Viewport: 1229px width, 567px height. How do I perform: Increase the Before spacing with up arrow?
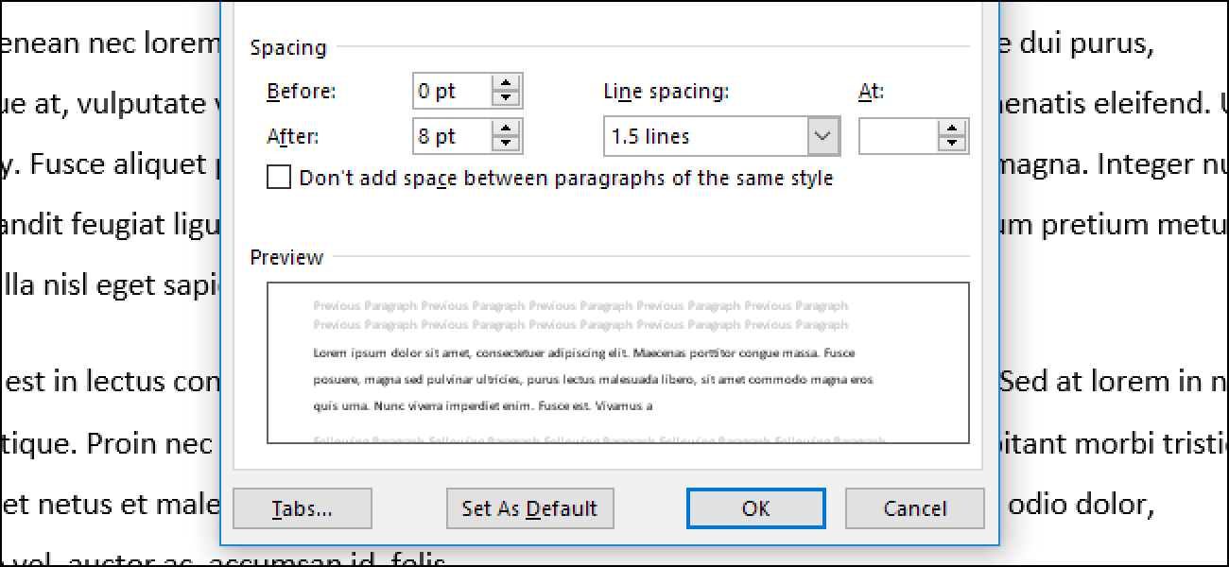tap(507, 84)
